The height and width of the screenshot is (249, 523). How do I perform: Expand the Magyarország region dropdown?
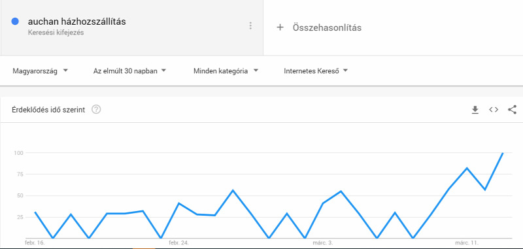pyautogui.click(x=41, y=71)
